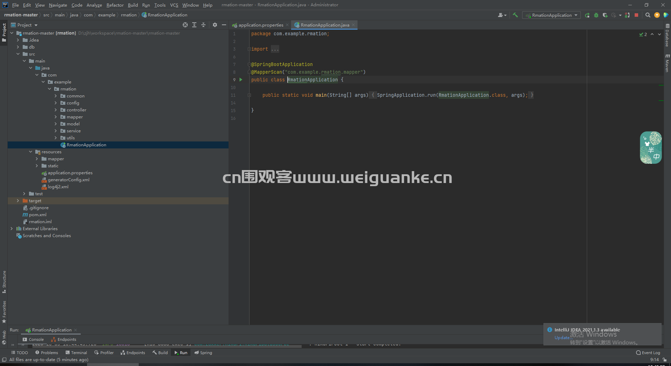This screenshot has height=366, width=671.
Task: Expand the db folder
Action: pos(18,47)
